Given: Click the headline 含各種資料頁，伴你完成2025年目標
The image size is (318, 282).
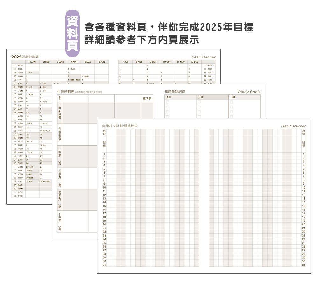Looking at the screenshot, I should click(x=169, y=27).
